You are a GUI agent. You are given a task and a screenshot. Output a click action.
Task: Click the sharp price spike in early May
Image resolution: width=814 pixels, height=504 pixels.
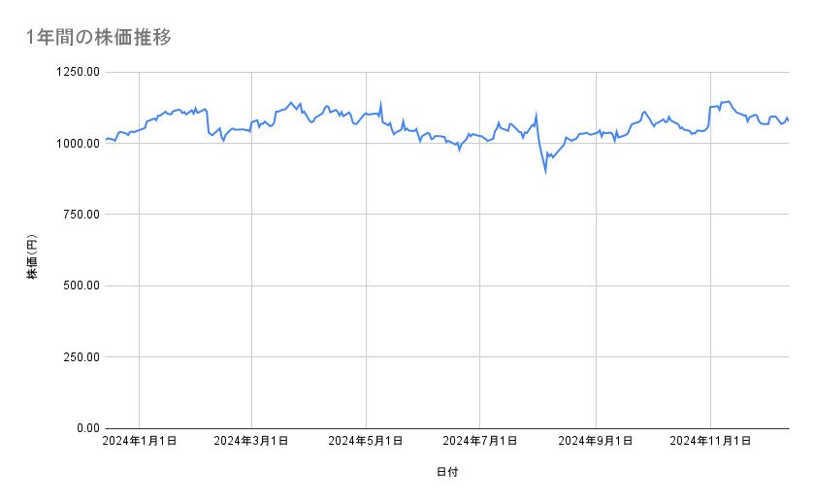pyautogui.click(x=380, y=101)
